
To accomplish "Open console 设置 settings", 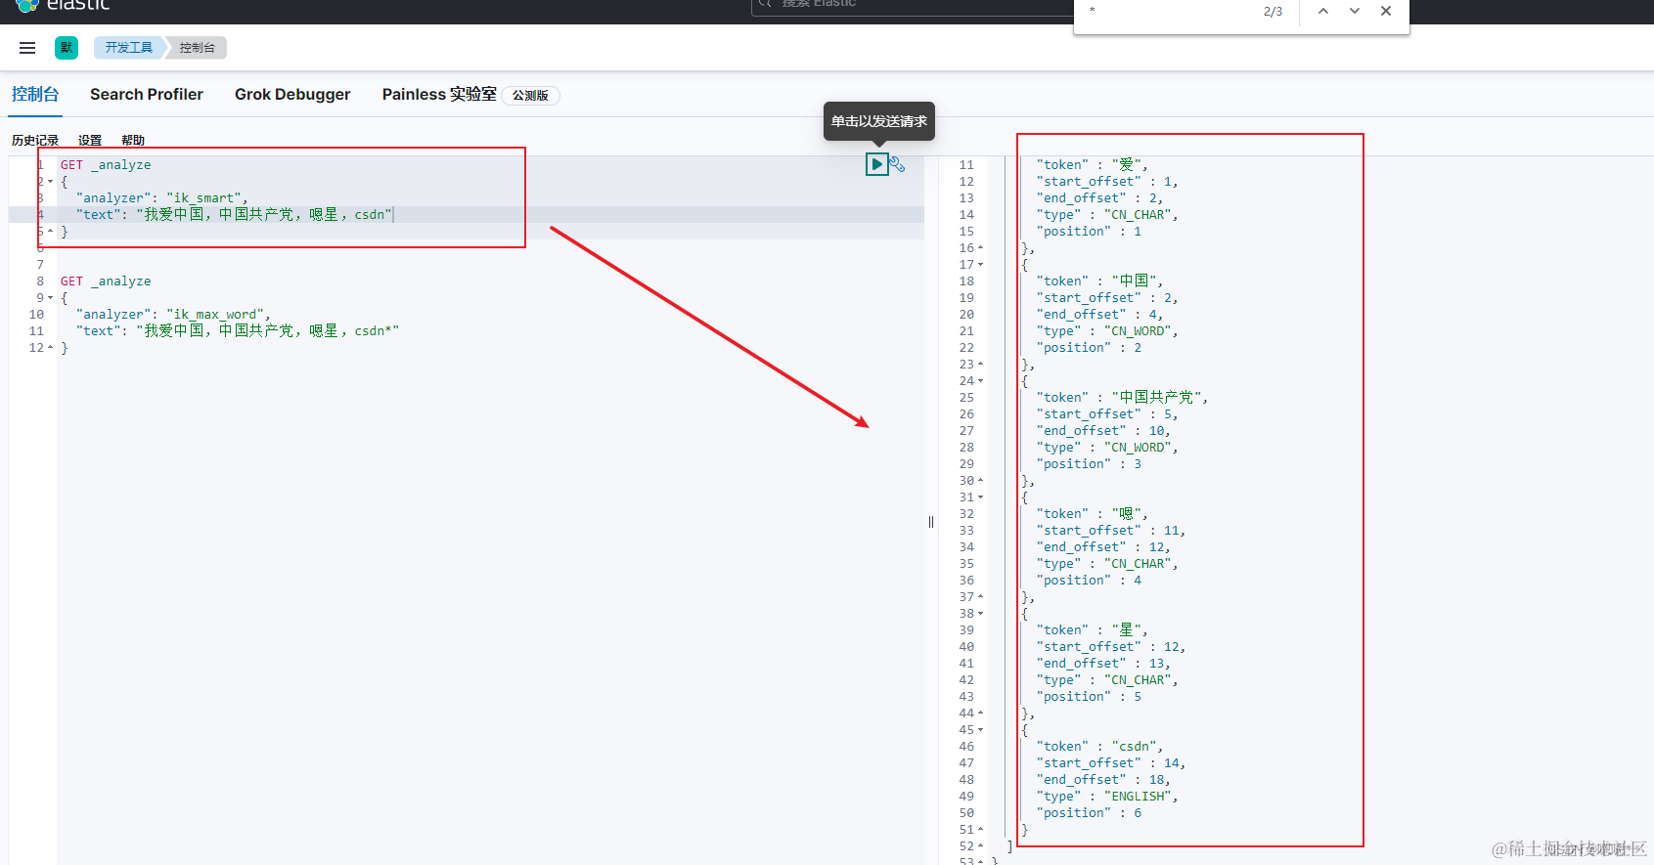I will pos(90,141).
